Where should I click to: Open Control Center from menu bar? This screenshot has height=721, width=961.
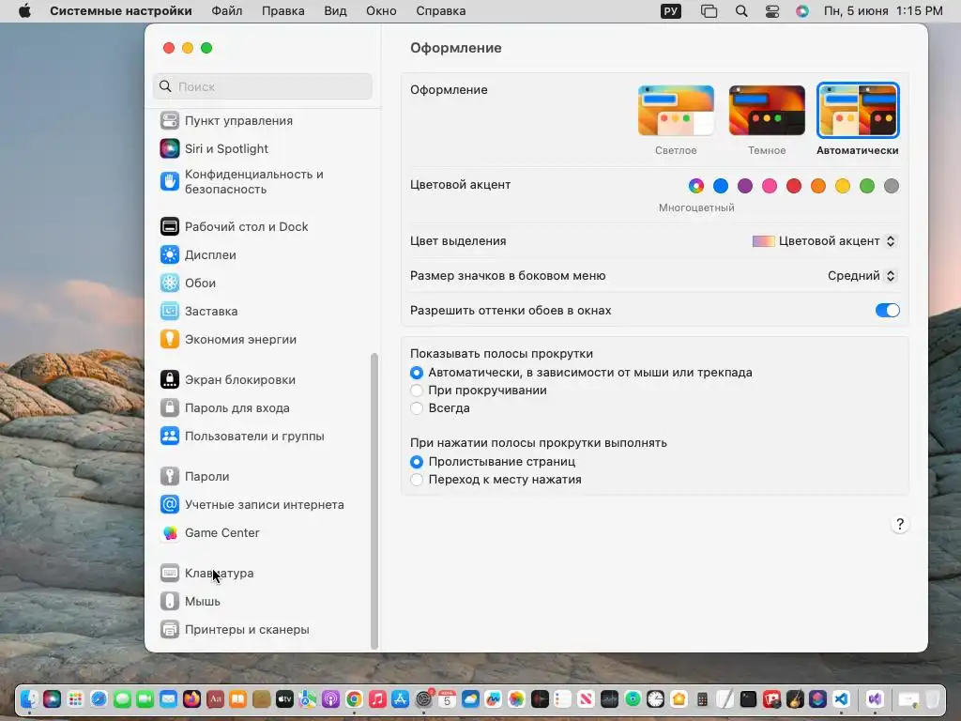coord(772,11)
